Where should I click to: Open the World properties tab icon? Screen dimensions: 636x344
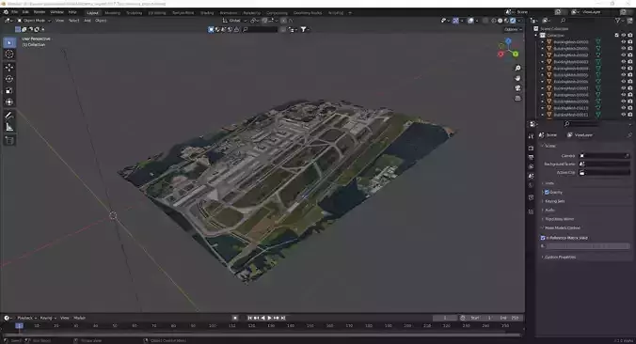(531, 185)
